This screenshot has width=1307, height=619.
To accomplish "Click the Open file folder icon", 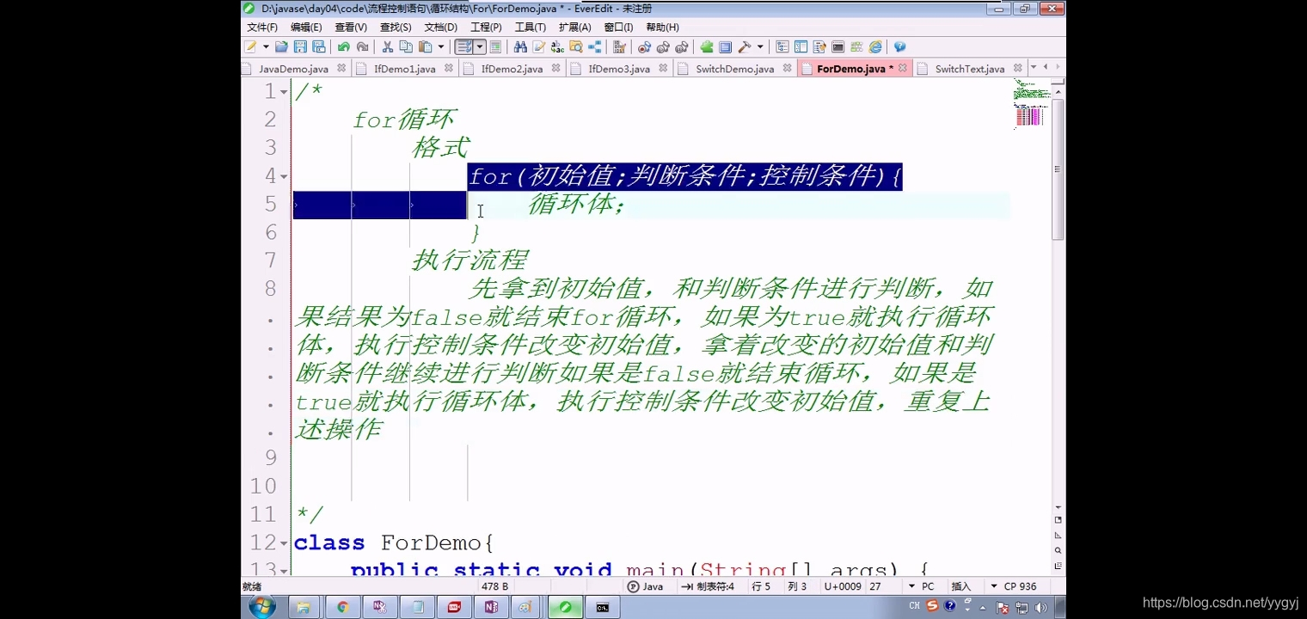I will 281,47.
